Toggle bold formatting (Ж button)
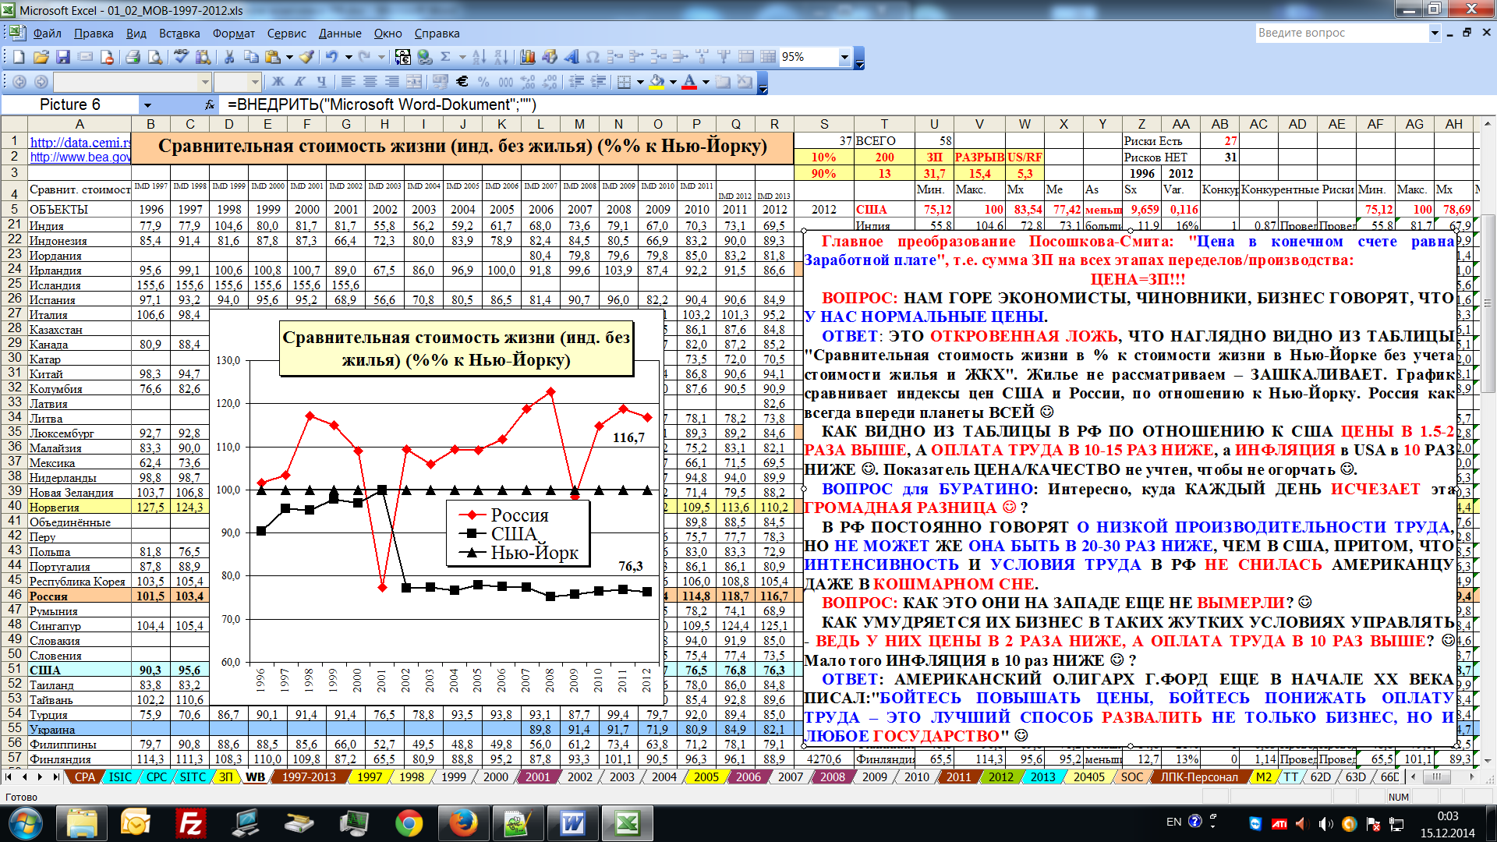Image resolution: width=1497 pixels, height=842 pixels. (278, 81)
